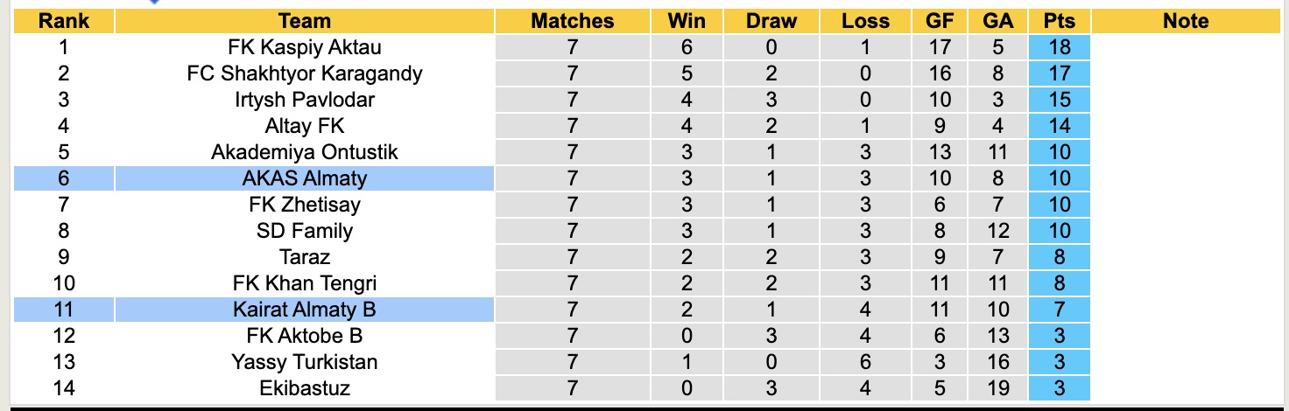Click the Yassy Turkistan team name

click(x=304, y=362)
